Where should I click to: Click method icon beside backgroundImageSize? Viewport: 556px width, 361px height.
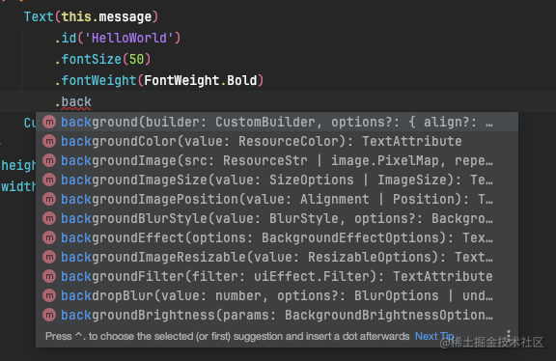click(x=49, y=180)
